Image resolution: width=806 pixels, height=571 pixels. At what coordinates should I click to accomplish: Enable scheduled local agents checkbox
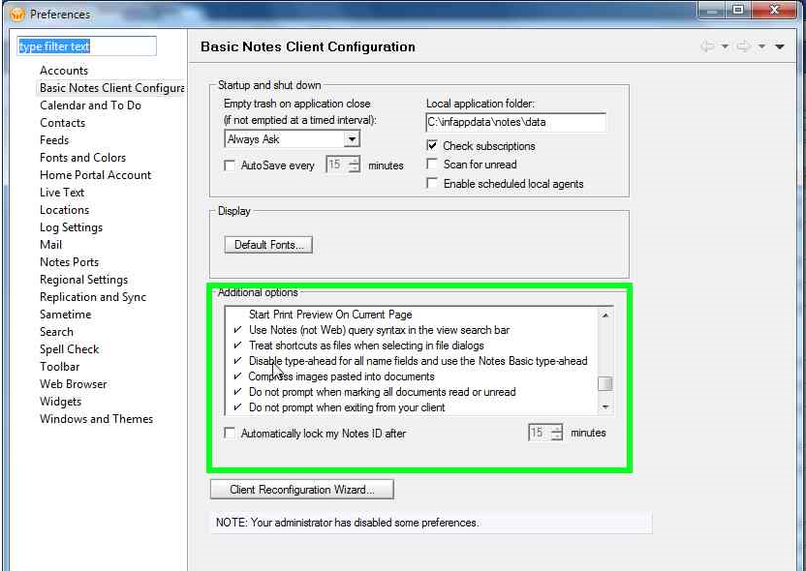[x=432, y=183]
